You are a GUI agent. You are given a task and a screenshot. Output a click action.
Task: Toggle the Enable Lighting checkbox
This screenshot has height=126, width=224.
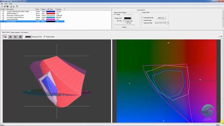44,37
